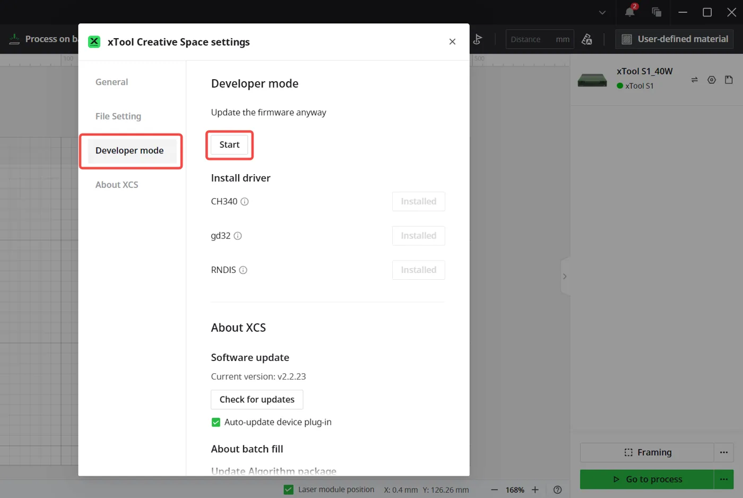The height and width of the screenshot is (498, 743).
Task: Zoom out the canvas with minus button
Action: [494, 490]
